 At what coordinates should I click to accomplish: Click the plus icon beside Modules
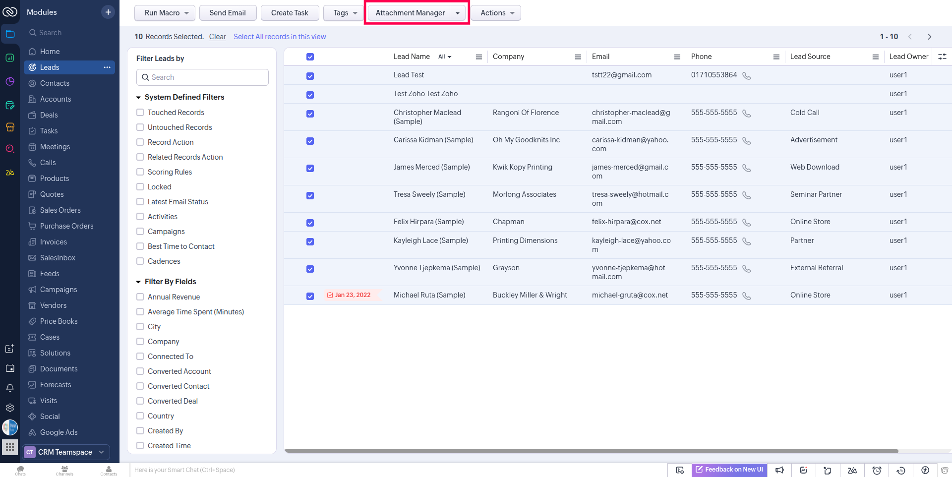click(x=108, y=12)
